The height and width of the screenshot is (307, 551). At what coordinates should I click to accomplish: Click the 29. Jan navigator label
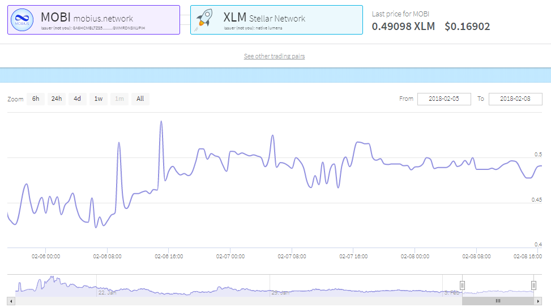280,293
